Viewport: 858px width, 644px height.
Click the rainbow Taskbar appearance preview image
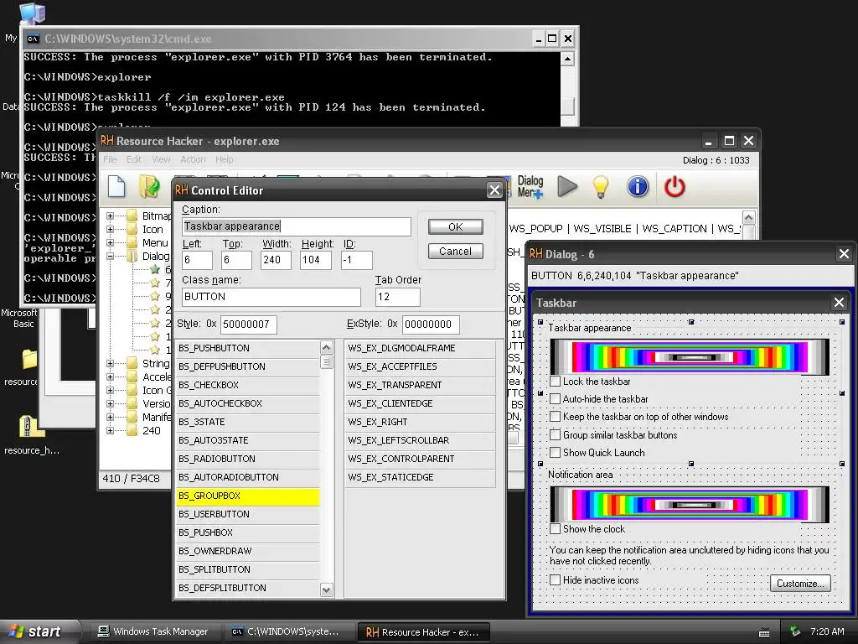pos(690,357)
